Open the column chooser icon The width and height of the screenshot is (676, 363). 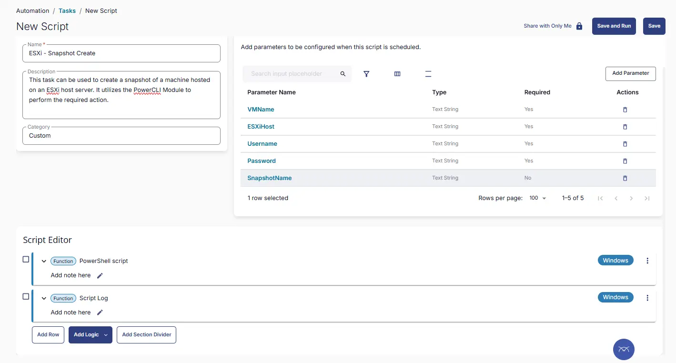pyautogui.click(x=397, y=74)
